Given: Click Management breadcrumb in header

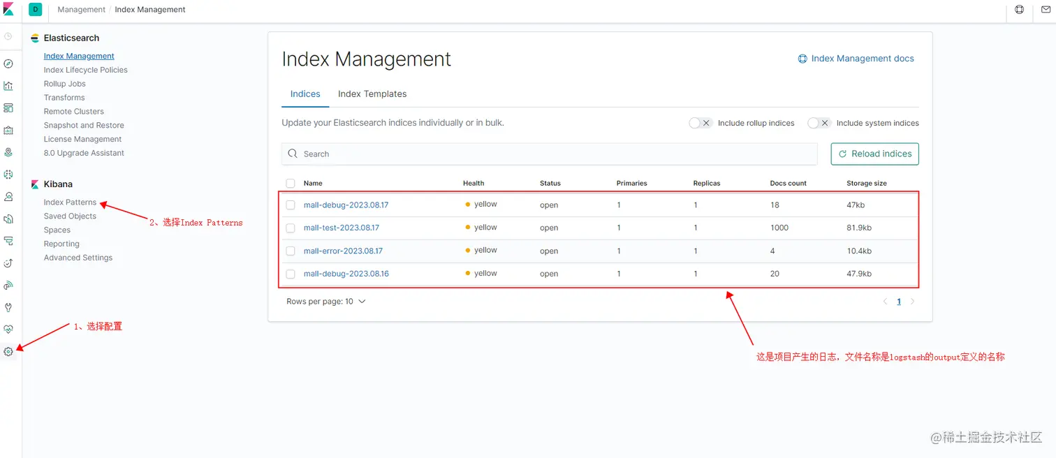Looking at the screenshot, I should pyautogui.click(x=81, y=10).
